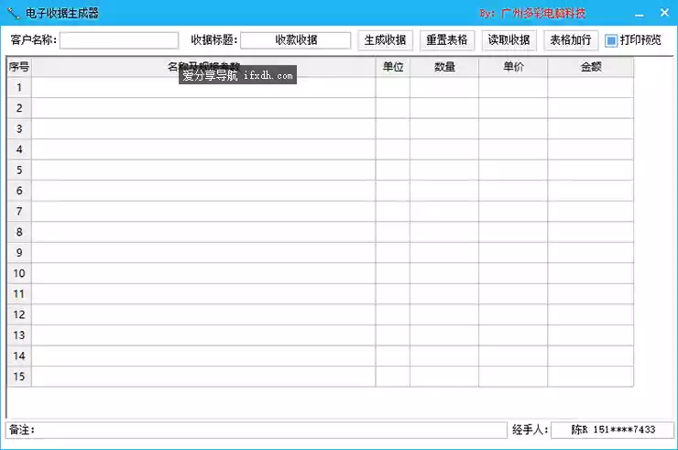
Task: Focus the 客户名称 input field
Action: coord(119,40)
